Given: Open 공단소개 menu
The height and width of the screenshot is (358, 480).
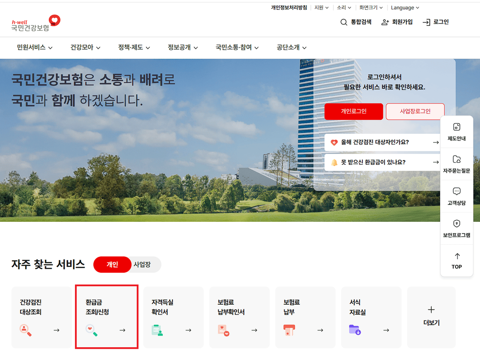Looking at the screenshot, I should point(292,47).
